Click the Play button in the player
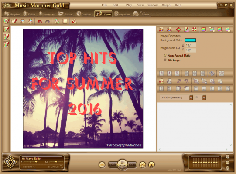 [123, 163]
